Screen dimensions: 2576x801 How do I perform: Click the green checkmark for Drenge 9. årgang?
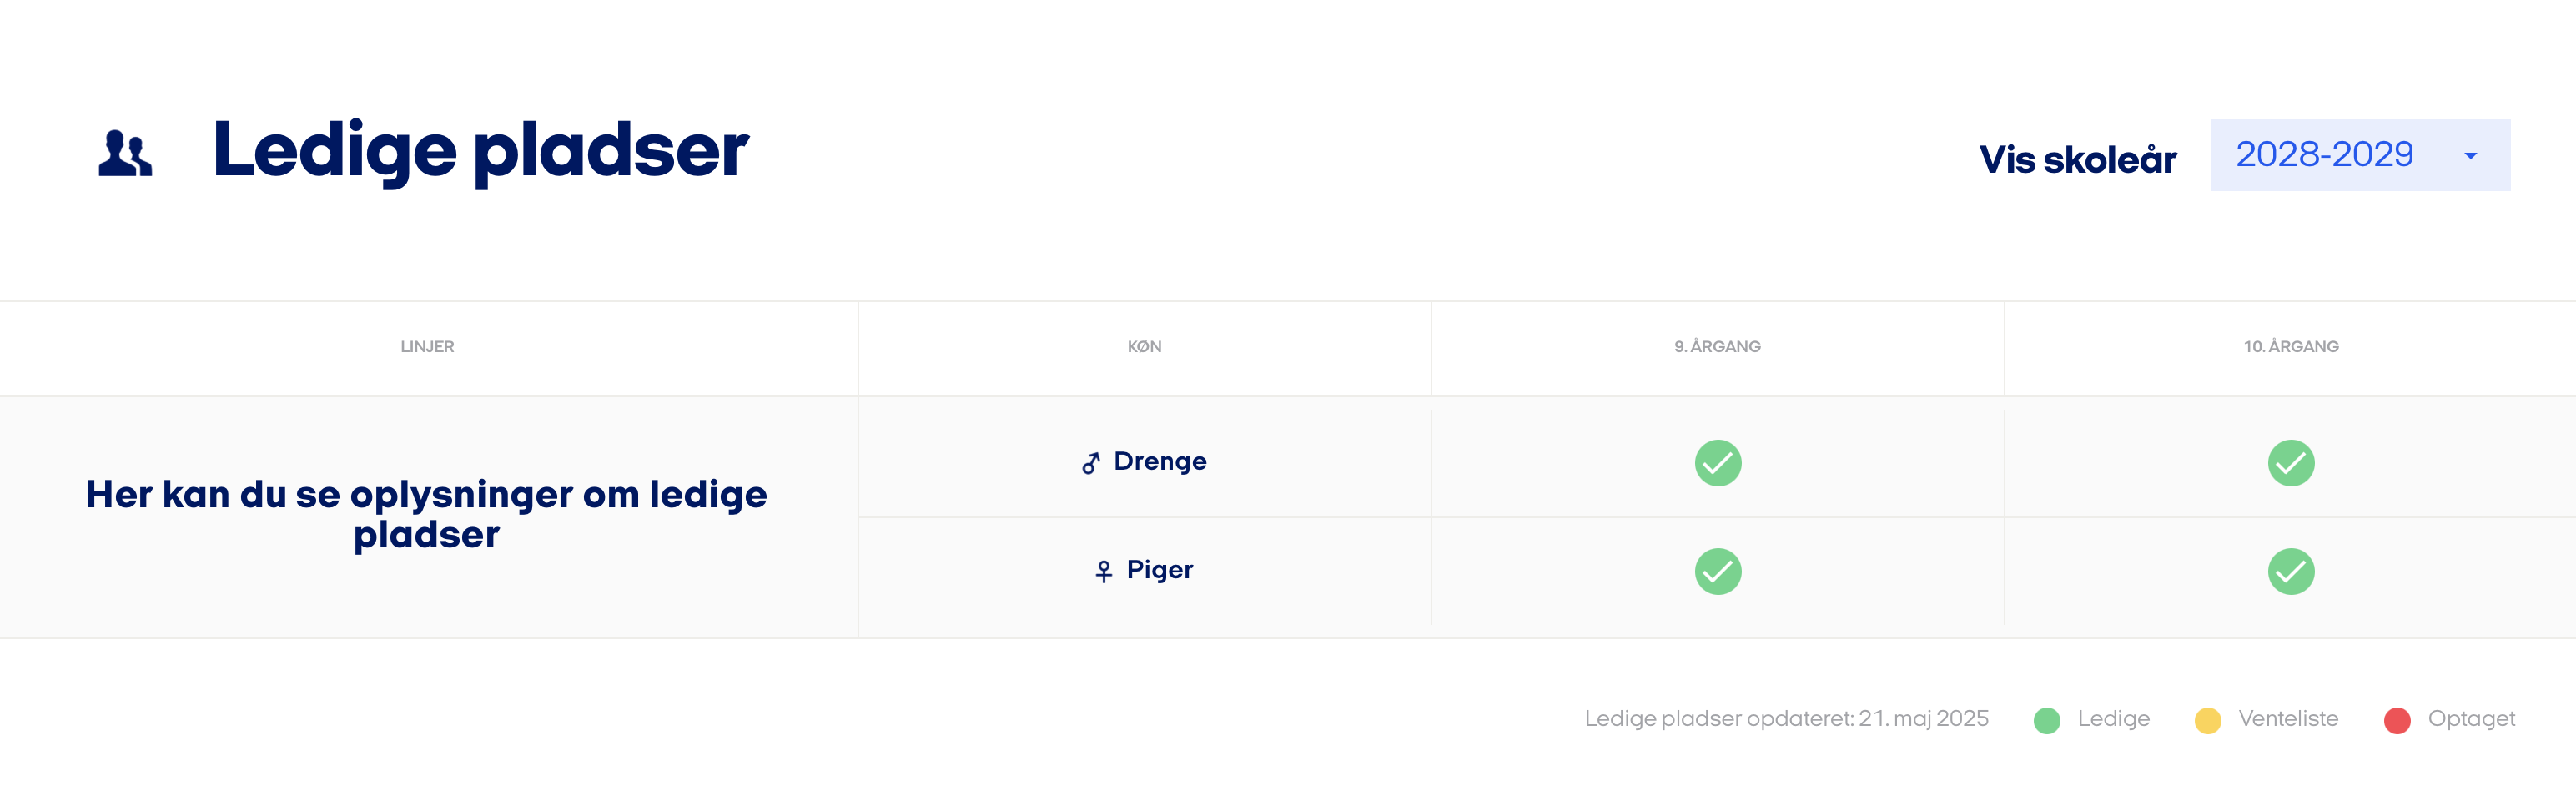[x=1718, y=463]
